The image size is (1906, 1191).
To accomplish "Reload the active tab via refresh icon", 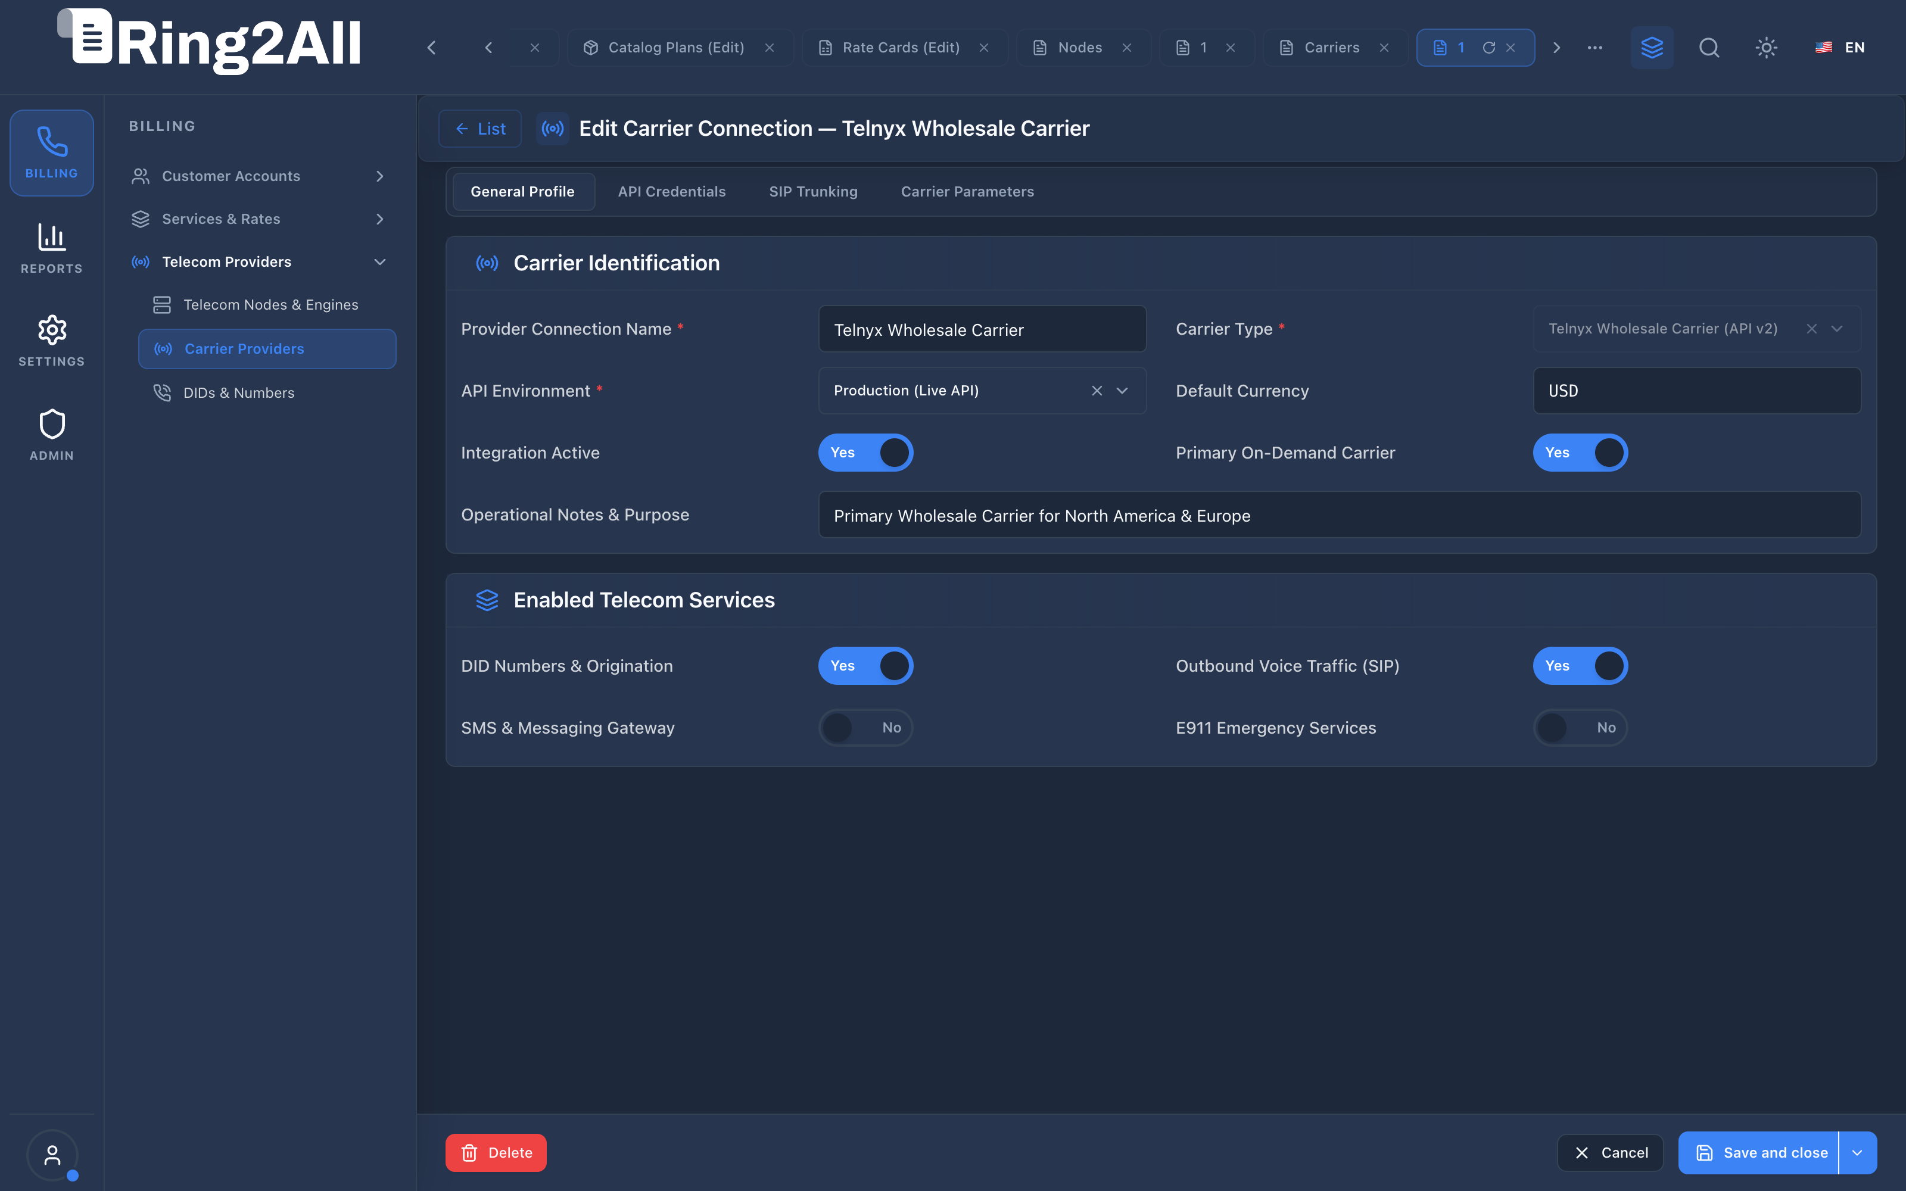I will pos(1488,47).
